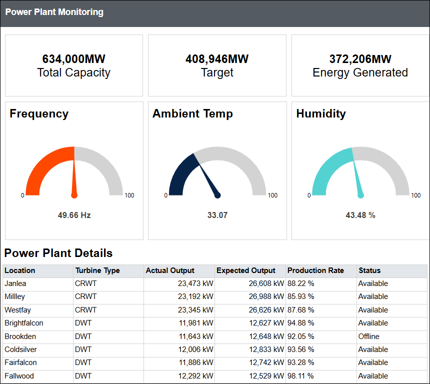
Task: Click the Power Plant Details heading
Action: click(x=58, y=253)
